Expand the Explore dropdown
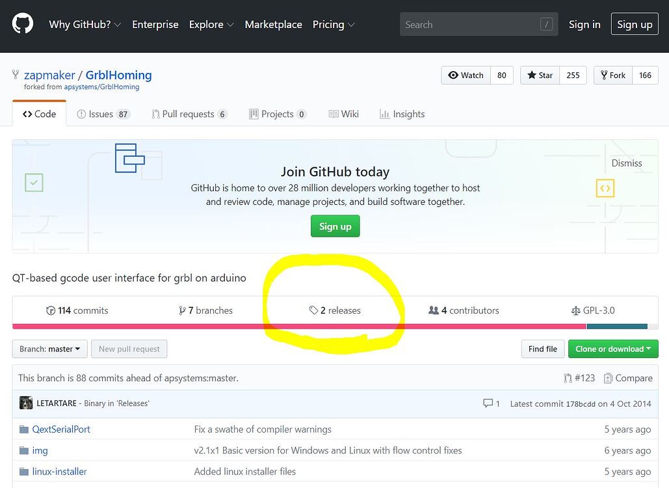This screenshot has height=488, width=669. 211,25
